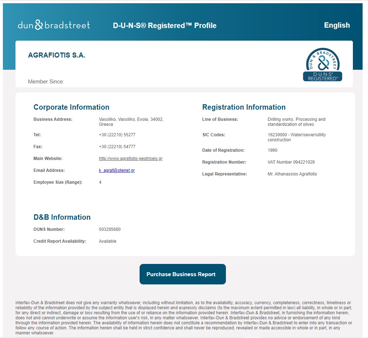Image resolution: width=368 pixels, height=338 pixels.
Task: Click the Purchase Business Report button
Action: tap(183, 274)
